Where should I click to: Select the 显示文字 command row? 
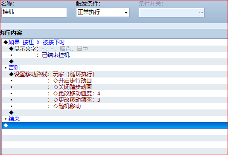click(115, 49)
